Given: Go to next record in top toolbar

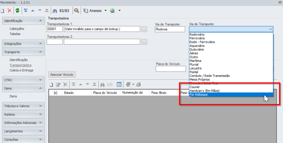Looking at the screenshot, I should click(40, 11).
